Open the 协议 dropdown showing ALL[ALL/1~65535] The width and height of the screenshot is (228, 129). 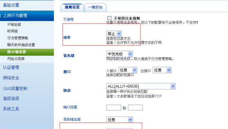tap(141, 86)
